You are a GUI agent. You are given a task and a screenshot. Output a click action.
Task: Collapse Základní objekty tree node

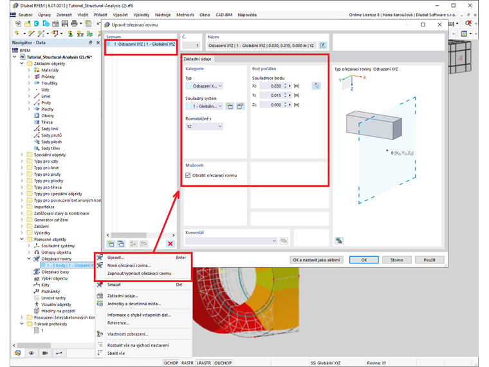coord(22,63)
